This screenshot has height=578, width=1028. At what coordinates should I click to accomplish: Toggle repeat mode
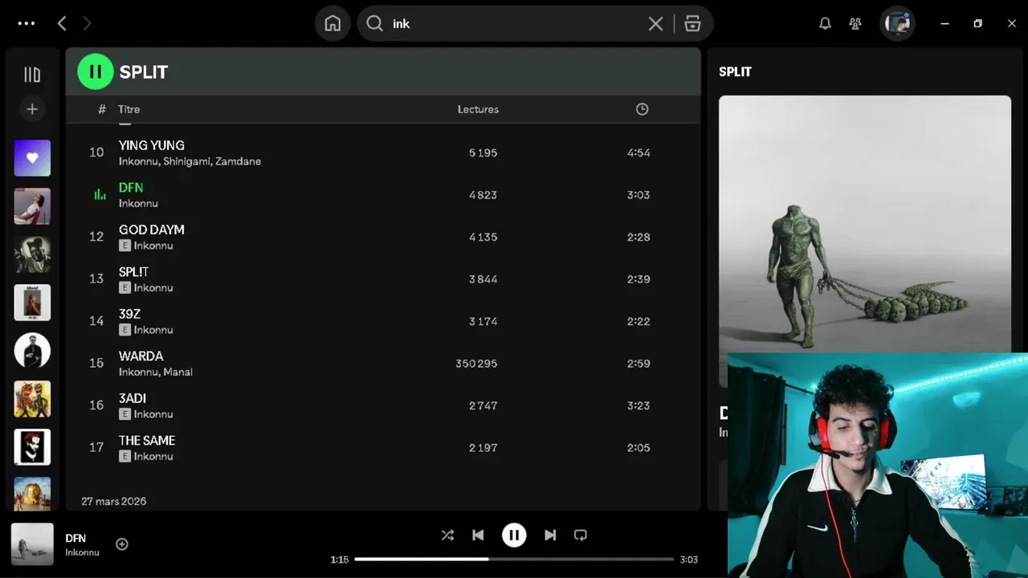click(x=581, y=535)
